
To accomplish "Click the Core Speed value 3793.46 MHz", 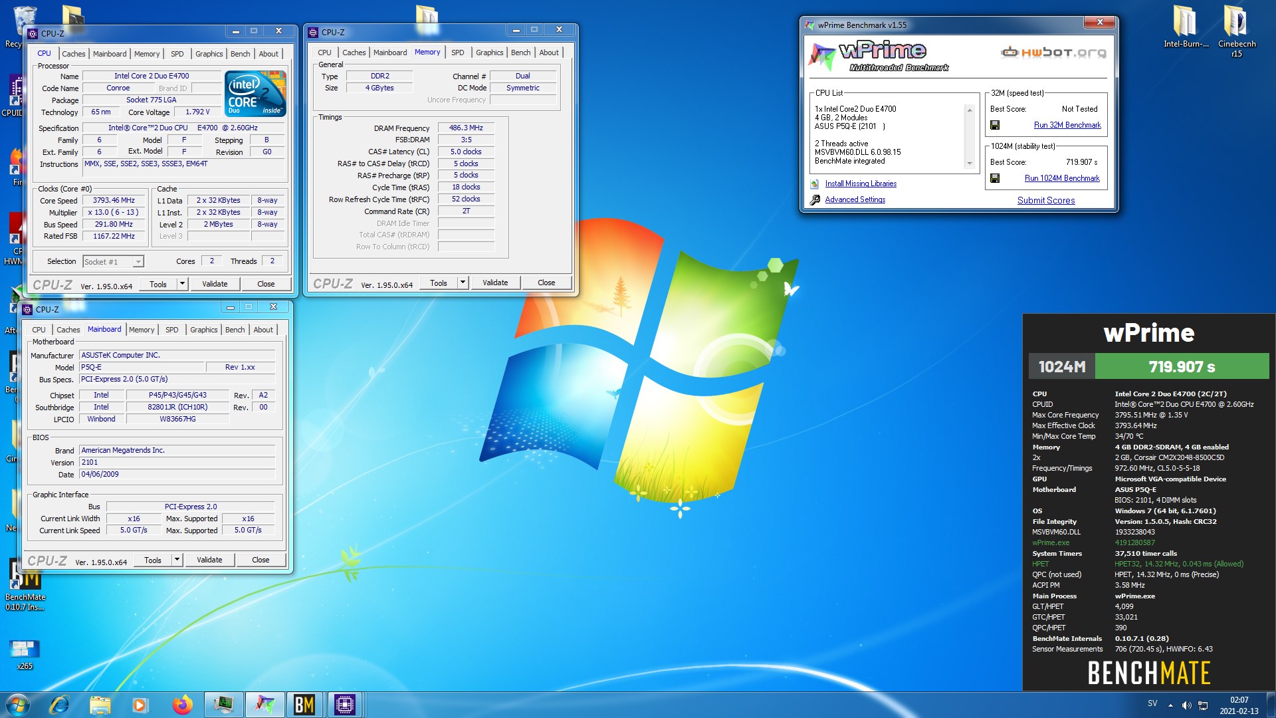I will (114, 200).
